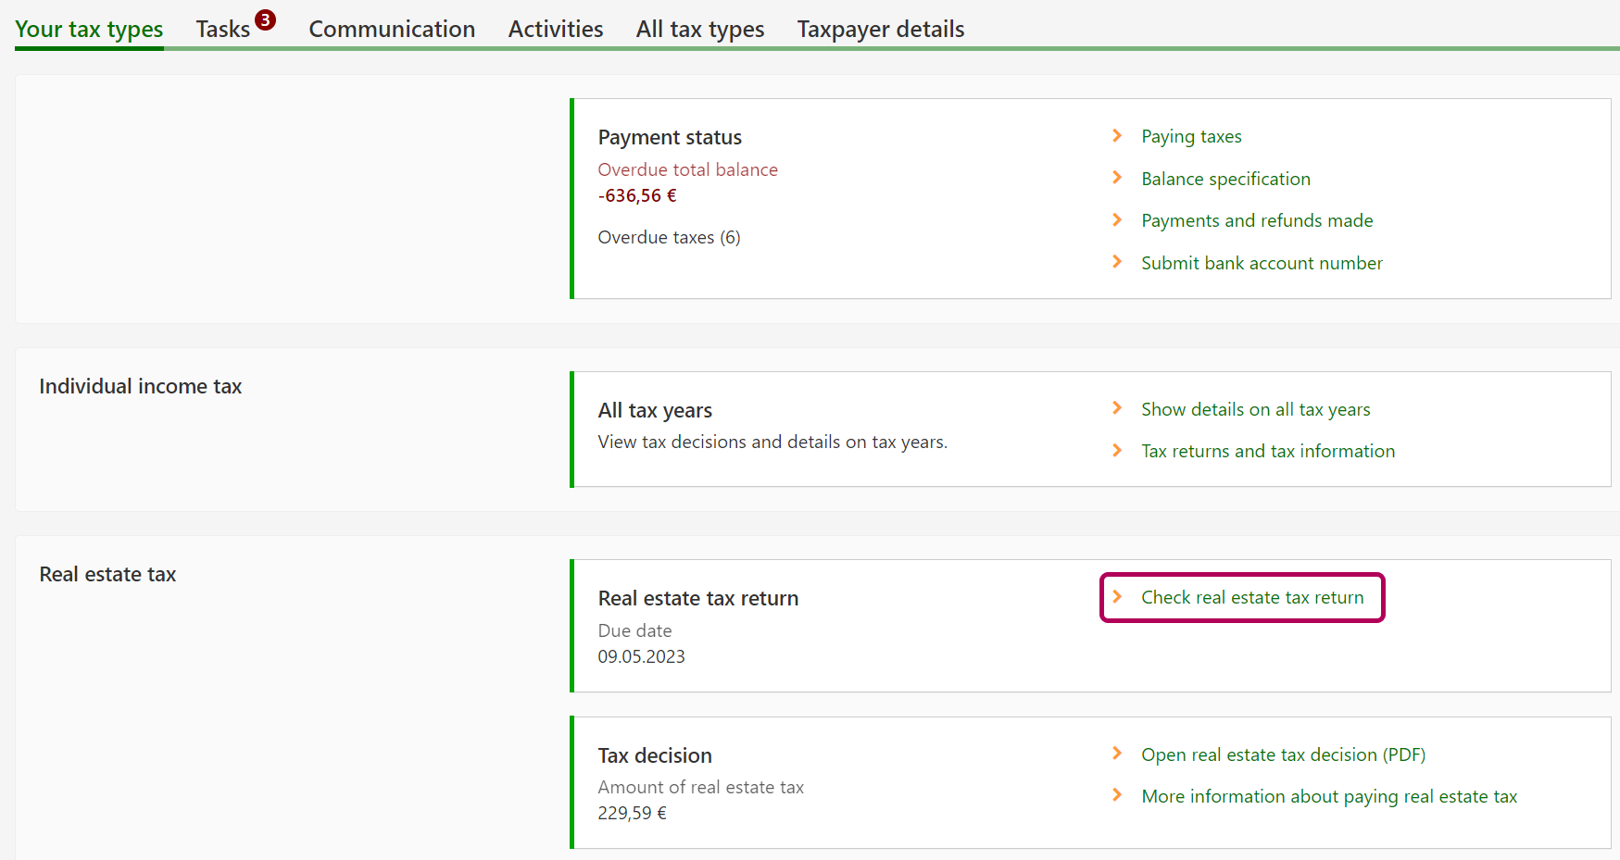The image size is (1620, 860).
Task: Click the Your tax types tab
Action: coord(89,30)
